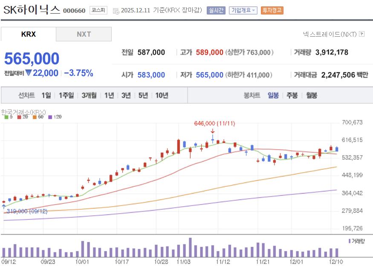Click the 319,000 (09/12) low marker label
The height and width of the screenshot is (269, 373).
(x=27, y=211)
